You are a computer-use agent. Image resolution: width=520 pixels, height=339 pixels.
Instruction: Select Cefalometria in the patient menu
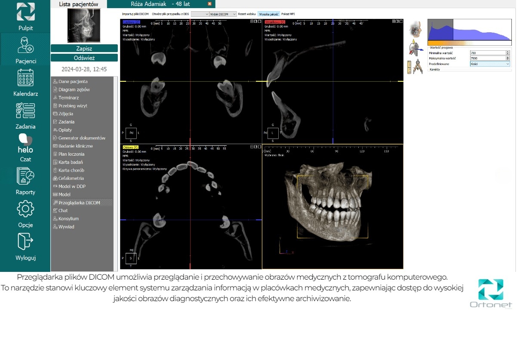coord(71,178)
